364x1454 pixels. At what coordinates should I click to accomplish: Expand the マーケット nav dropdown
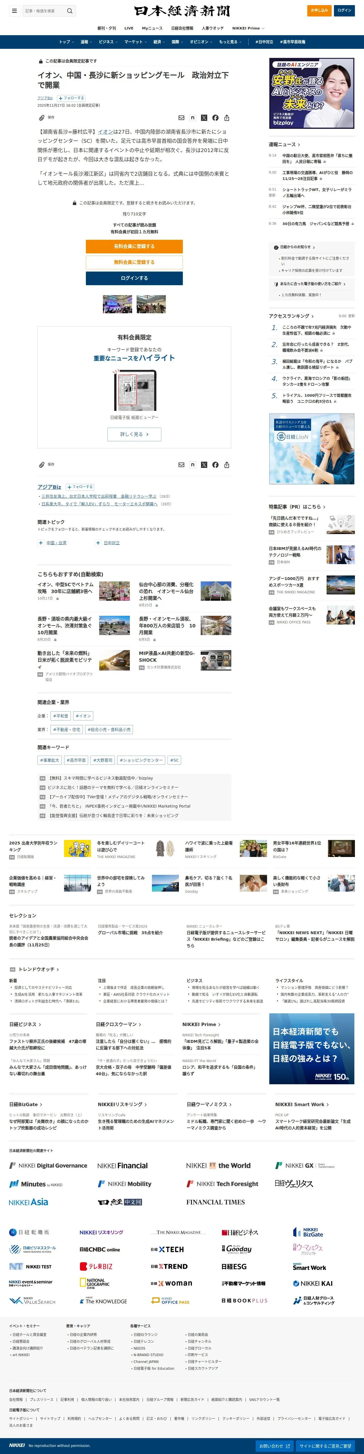[135, 42]
